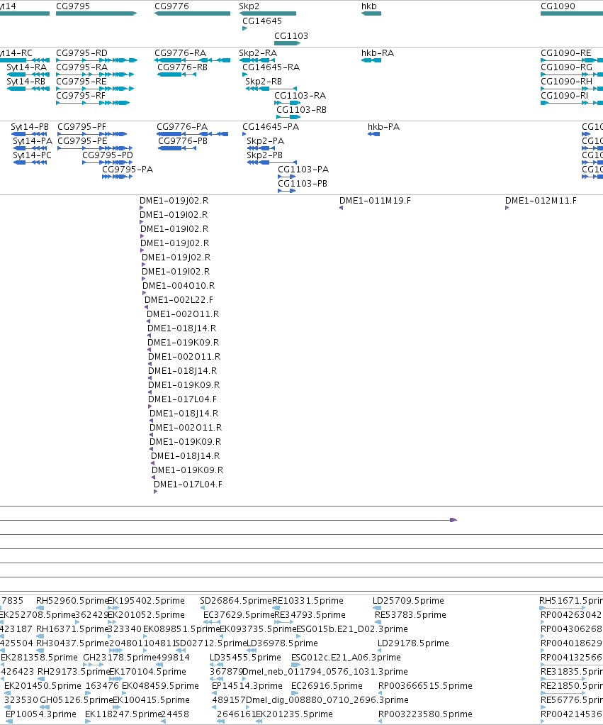Select protein Syt14-PC
The image size is (603, 725).
tap(33, 155)
